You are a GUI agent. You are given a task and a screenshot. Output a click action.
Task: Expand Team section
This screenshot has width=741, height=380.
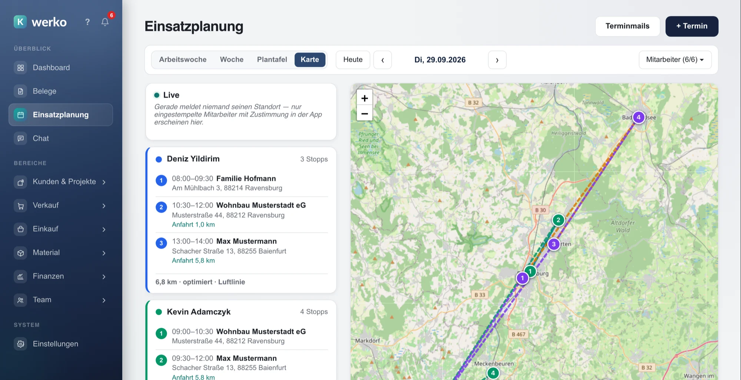coord(61,300)
